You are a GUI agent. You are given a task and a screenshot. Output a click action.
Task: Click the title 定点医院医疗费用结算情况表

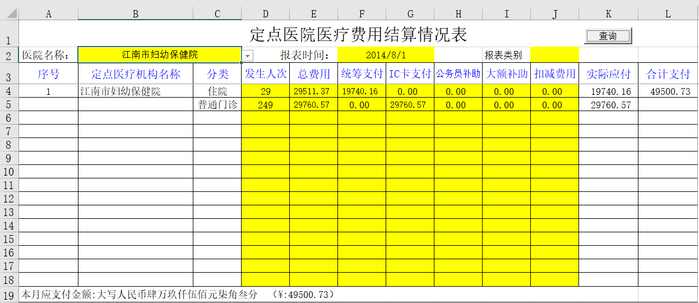pos(358,34)
